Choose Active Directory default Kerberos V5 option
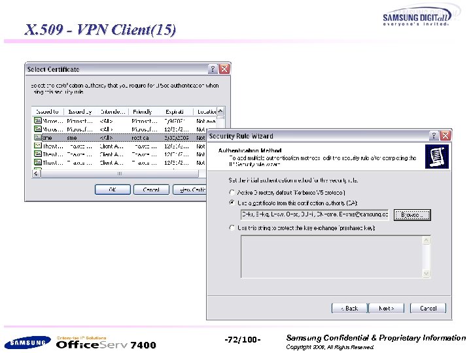The height and width of the screenshot is (353, 471). pos(232,192)
